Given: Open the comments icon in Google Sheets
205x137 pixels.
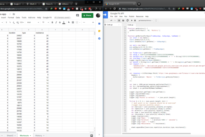Looking at the screenshot, I should (78, 15).
